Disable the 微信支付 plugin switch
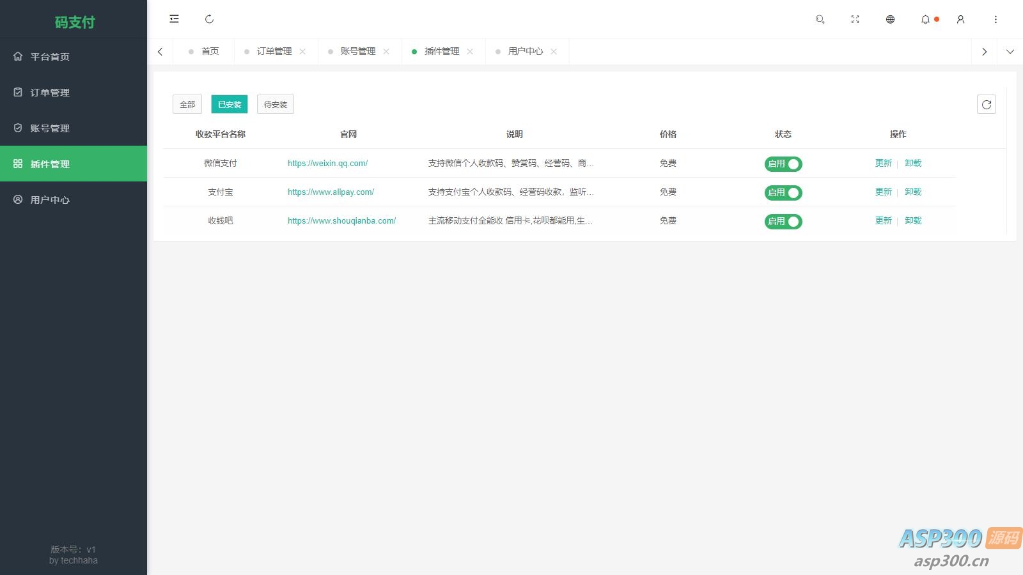The height and width of the screenshot is (575, 1023). click(783, 164)
